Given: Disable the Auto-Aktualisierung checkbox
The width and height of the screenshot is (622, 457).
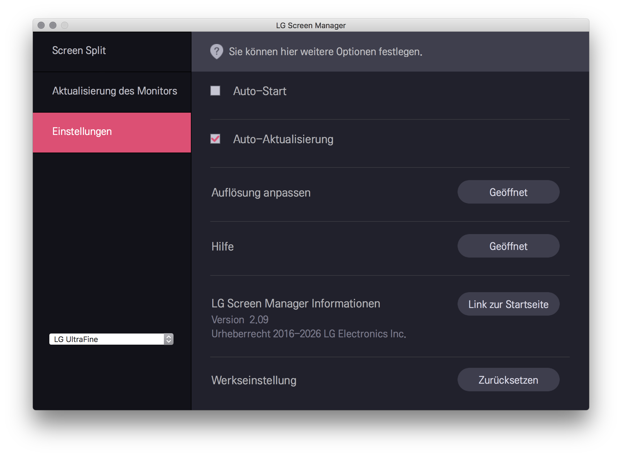Looking at the screenshot, I should tap(215, 139).
